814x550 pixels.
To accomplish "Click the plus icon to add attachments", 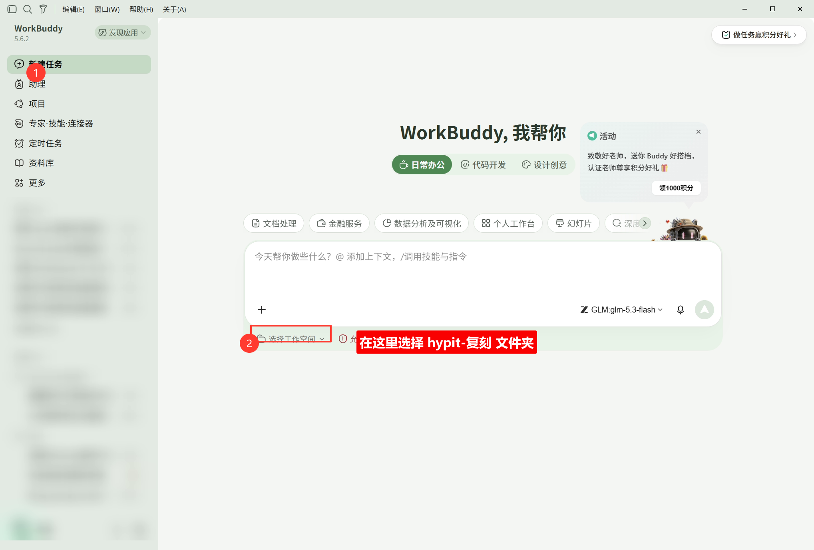I will (x=262, y=310).
